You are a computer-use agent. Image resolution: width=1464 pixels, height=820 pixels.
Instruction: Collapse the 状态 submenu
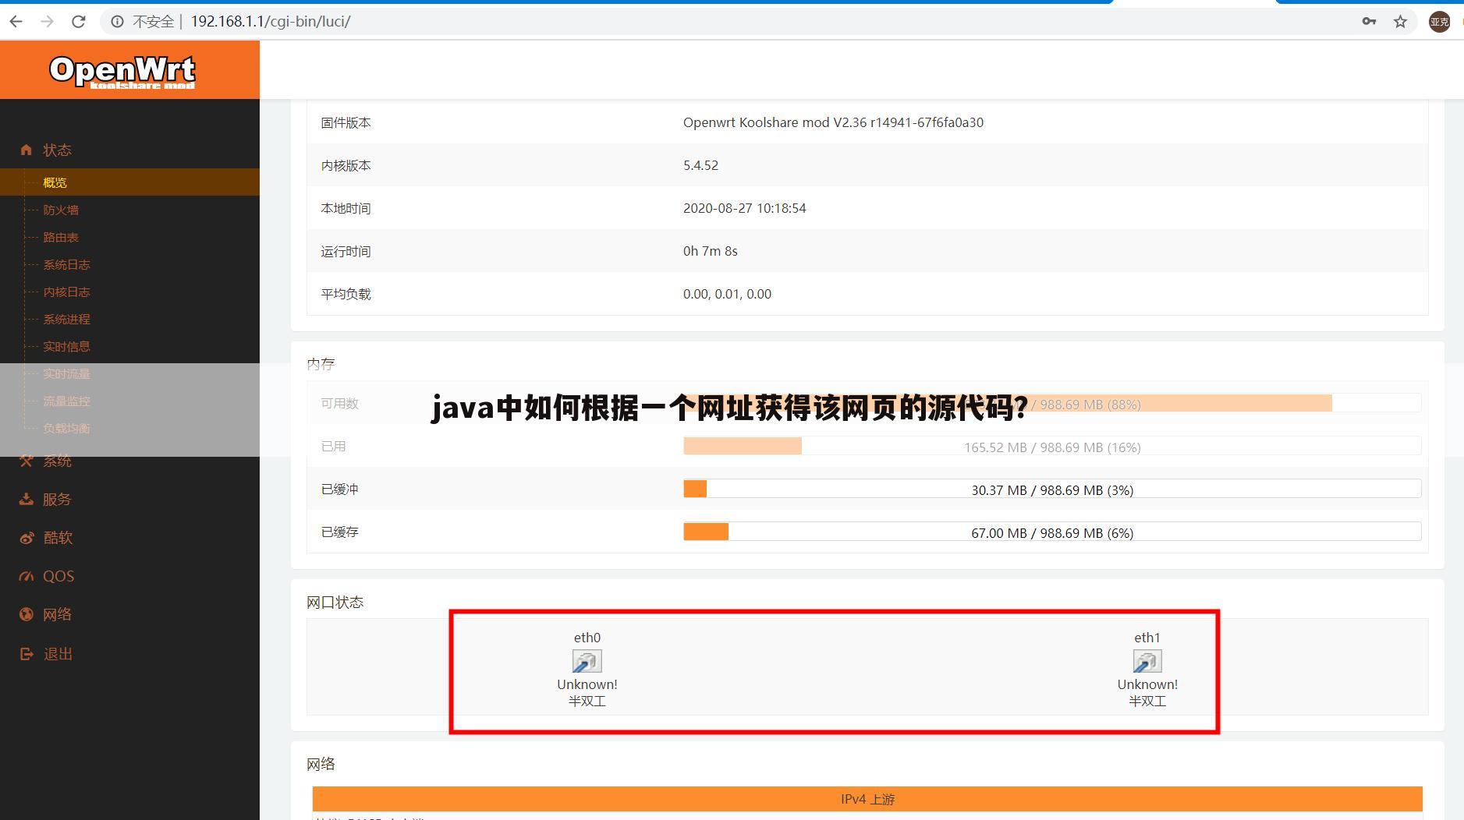[57, 150]
